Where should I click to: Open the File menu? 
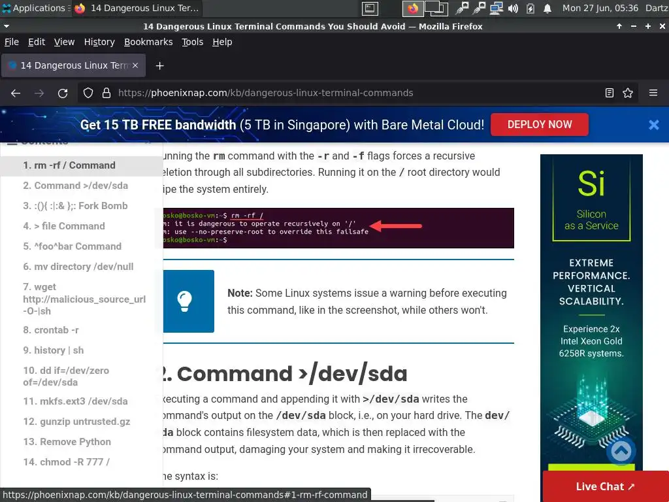point(12,42)
